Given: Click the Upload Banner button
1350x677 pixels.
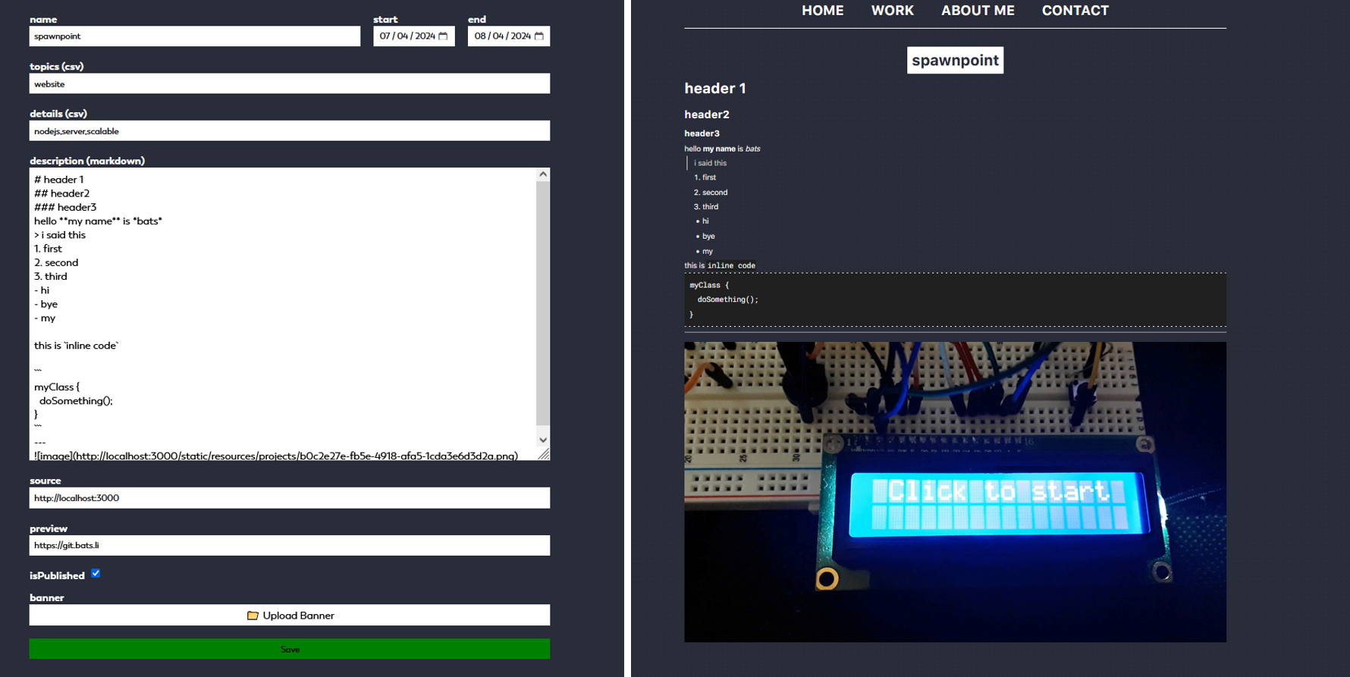Looking at the screenshot, I should 290,616.
